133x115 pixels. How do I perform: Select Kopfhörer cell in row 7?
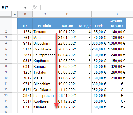pos(45,61)
